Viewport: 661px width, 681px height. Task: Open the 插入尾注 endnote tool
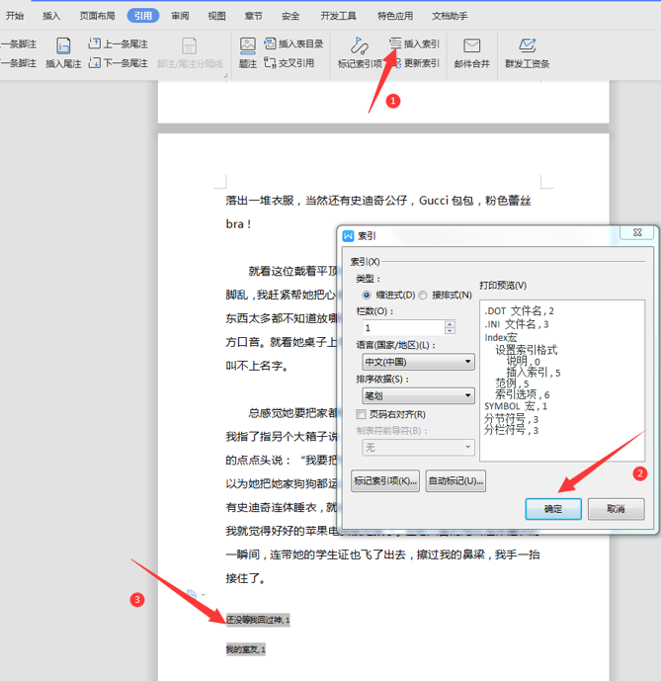pyautogui.click(x=63, y=53)
